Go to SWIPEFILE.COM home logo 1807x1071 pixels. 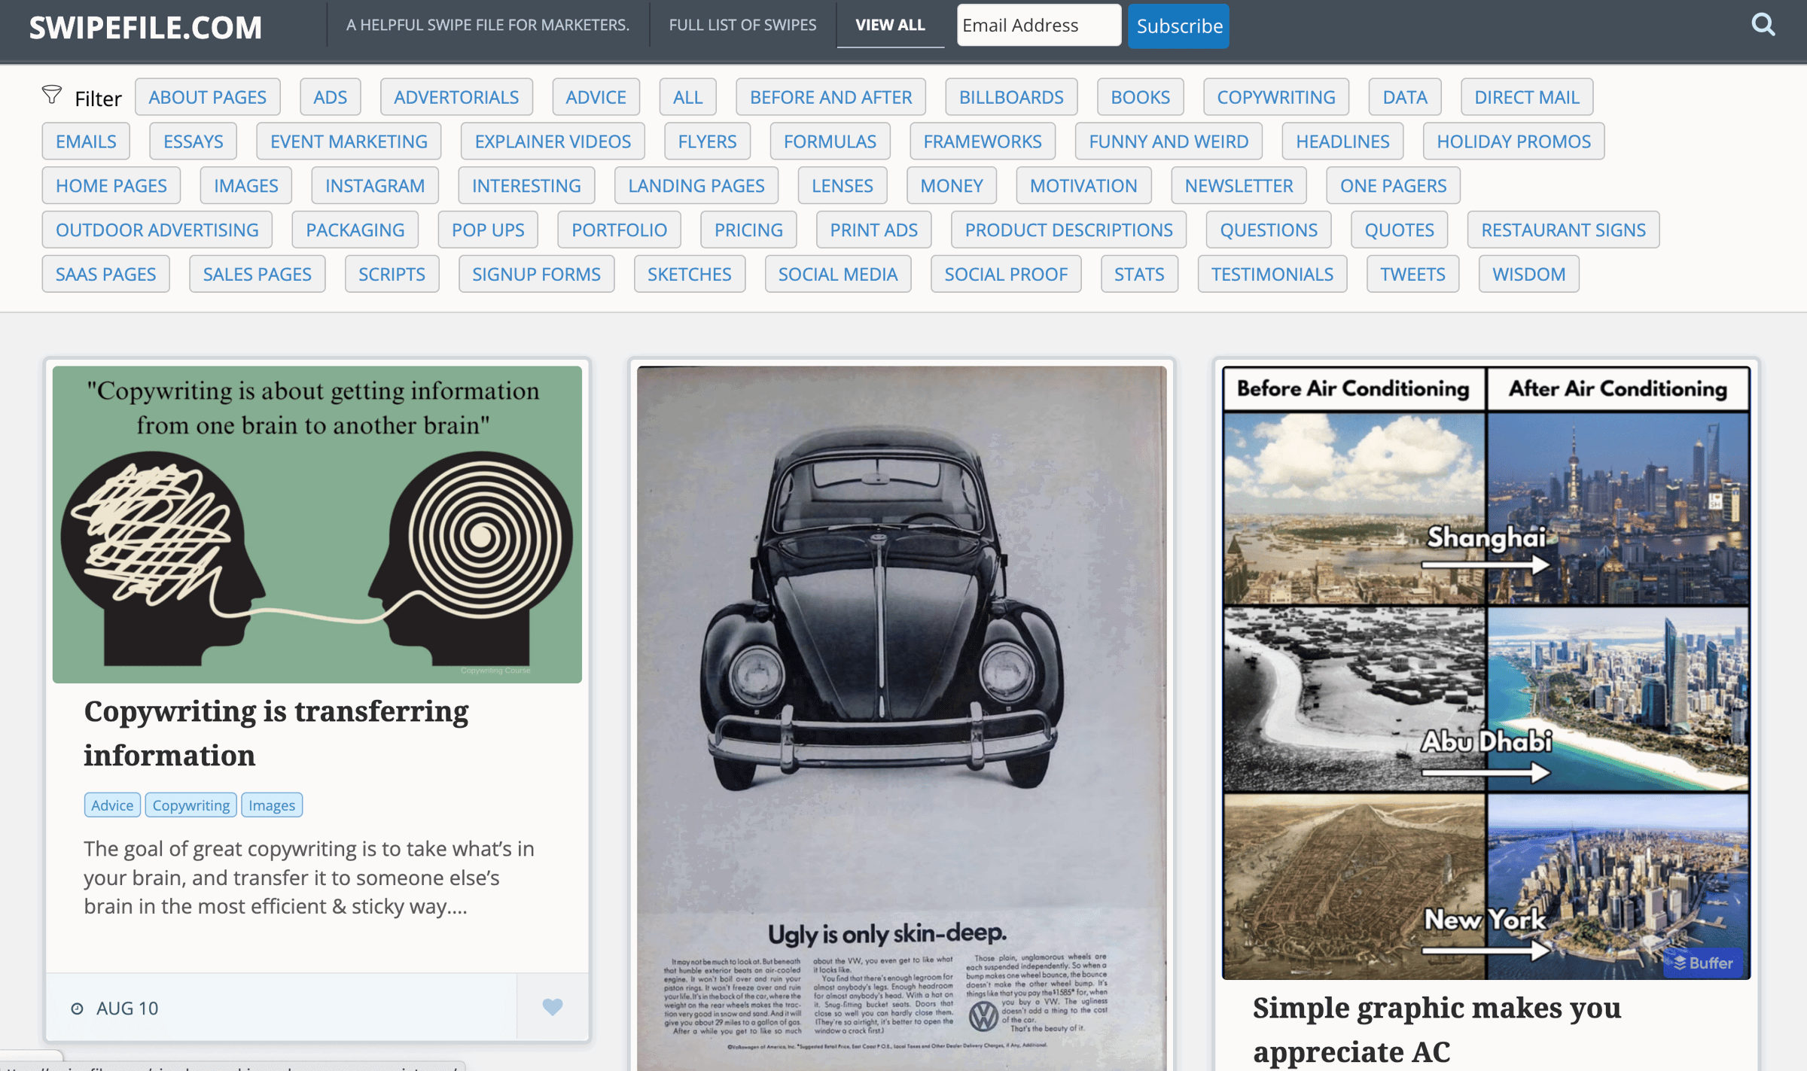click(x=146, y=28)
